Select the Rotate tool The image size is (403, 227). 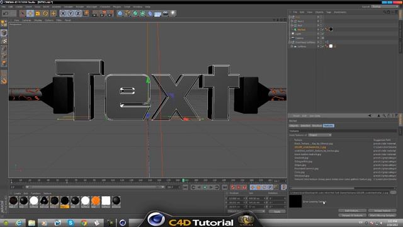(x=45, y=13)
